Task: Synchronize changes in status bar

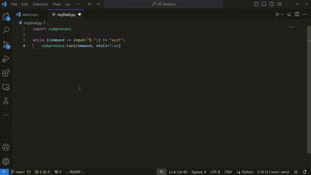Action: pyautogui.click(x=29, y=172)
